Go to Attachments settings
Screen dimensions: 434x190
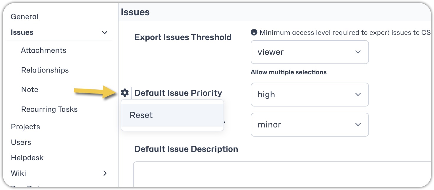click(44, 50)
